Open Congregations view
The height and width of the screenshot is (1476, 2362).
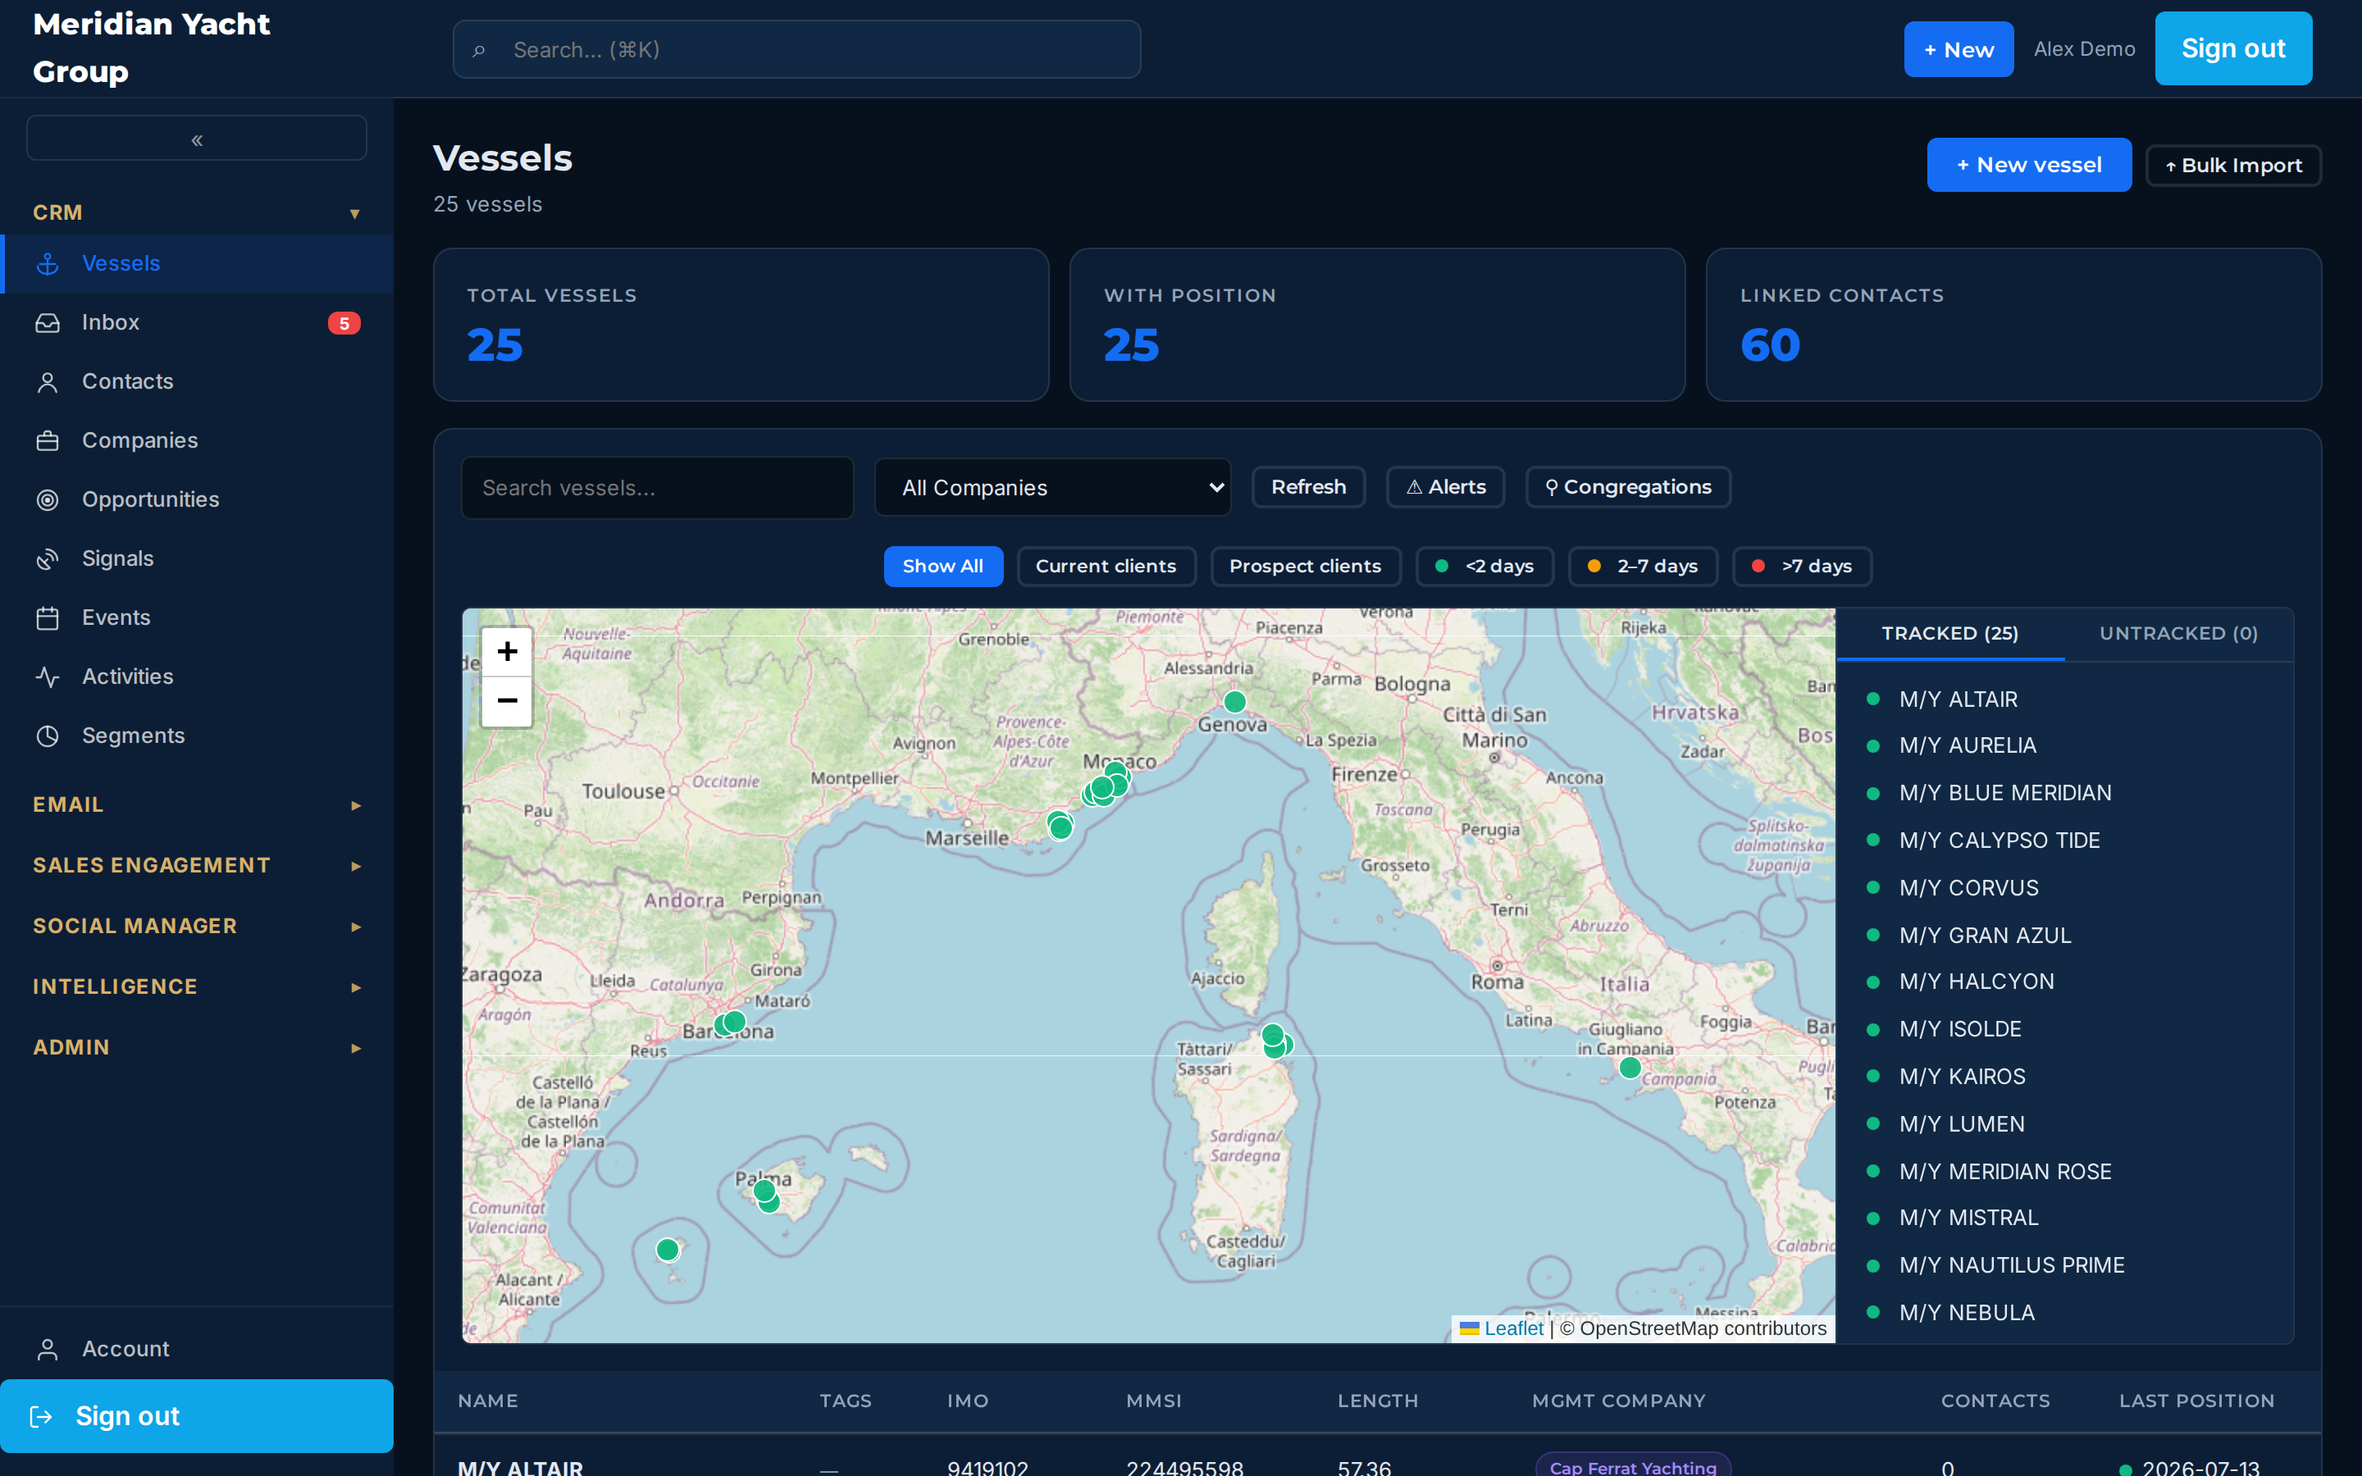click(1628, 487)
